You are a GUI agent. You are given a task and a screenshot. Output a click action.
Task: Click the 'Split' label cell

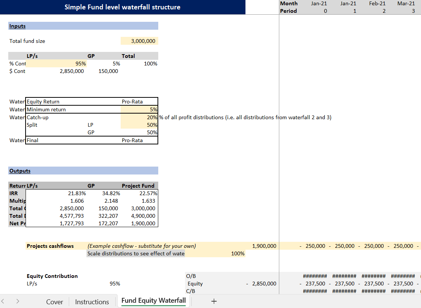point(32,125)
